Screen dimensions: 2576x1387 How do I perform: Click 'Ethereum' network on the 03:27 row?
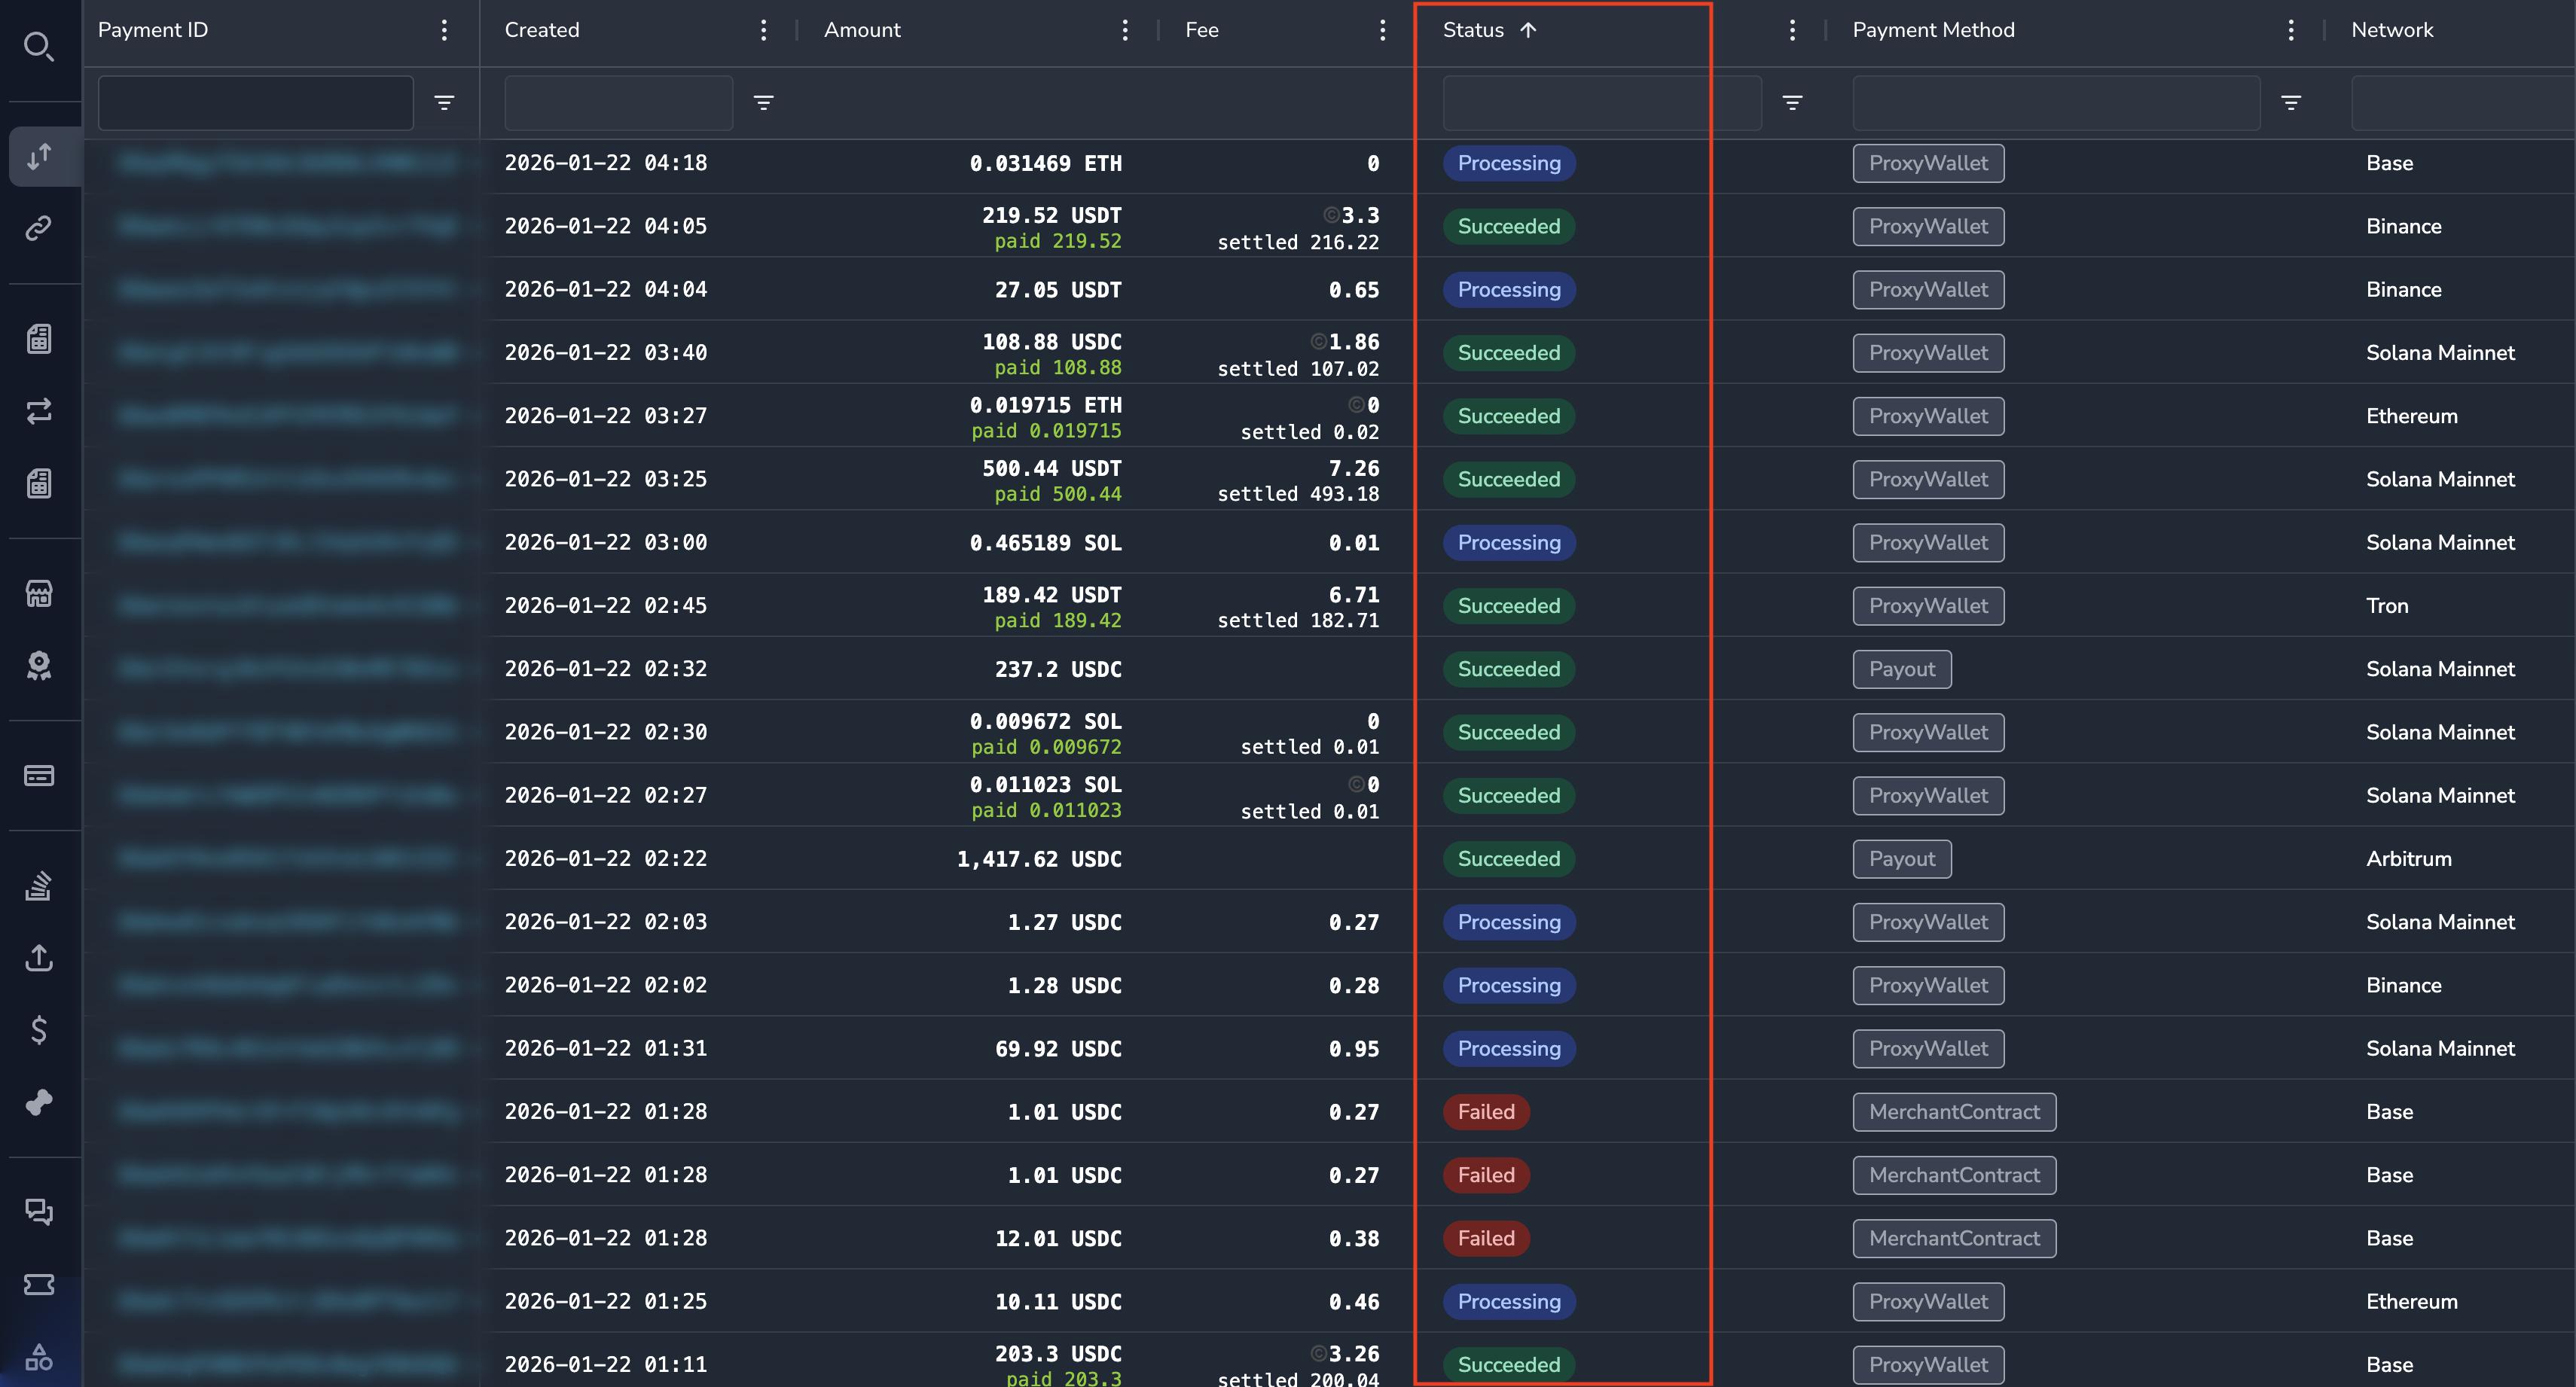2411,416
